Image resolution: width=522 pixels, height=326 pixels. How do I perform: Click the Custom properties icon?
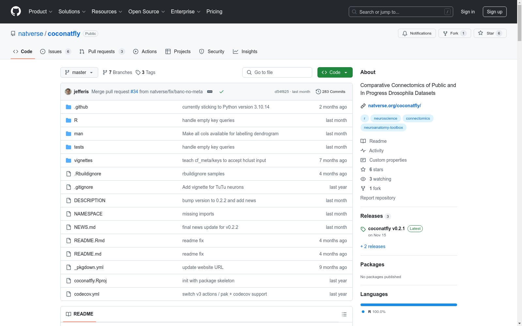tap(363, 160)
